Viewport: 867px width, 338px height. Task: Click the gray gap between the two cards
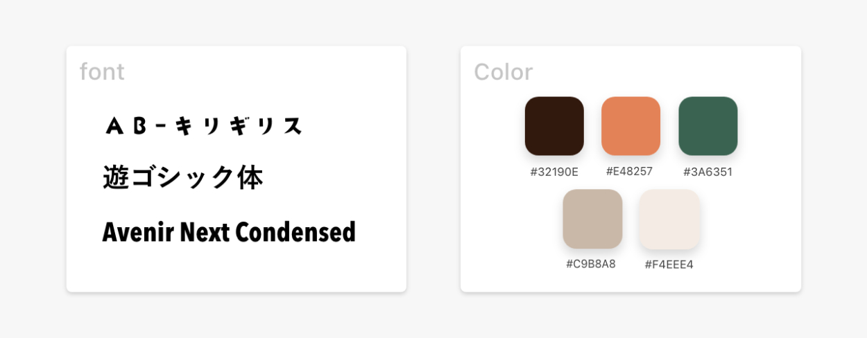tap(433, 169)
